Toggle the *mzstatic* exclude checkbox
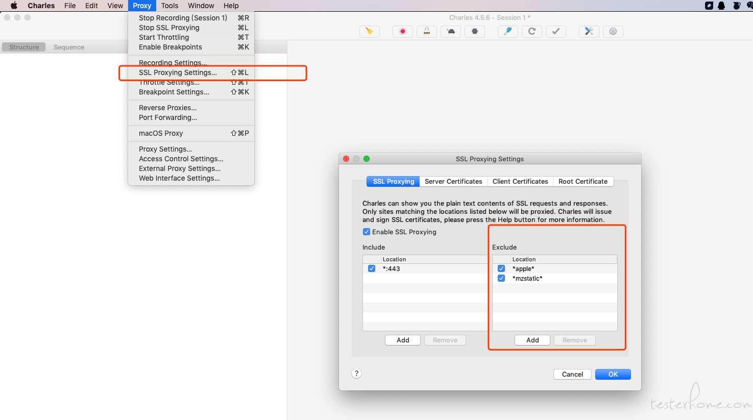 pyautogui.click(x=501, y=278)
